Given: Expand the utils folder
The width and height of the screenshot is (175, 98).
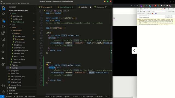Looking at the screenshot, I should tap(13, 25).
